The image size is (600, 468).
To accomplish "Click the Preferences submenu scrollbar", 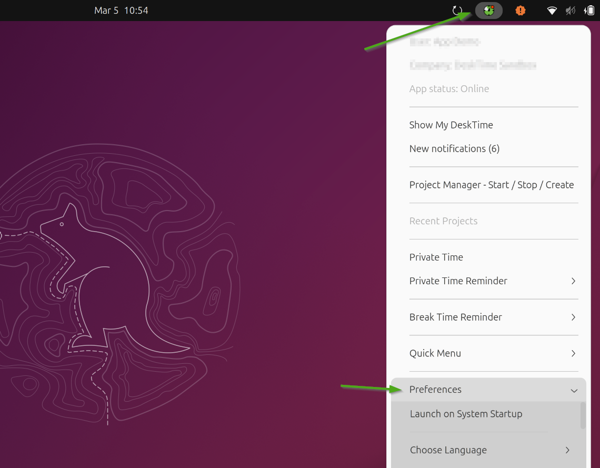I will point(583,416).
